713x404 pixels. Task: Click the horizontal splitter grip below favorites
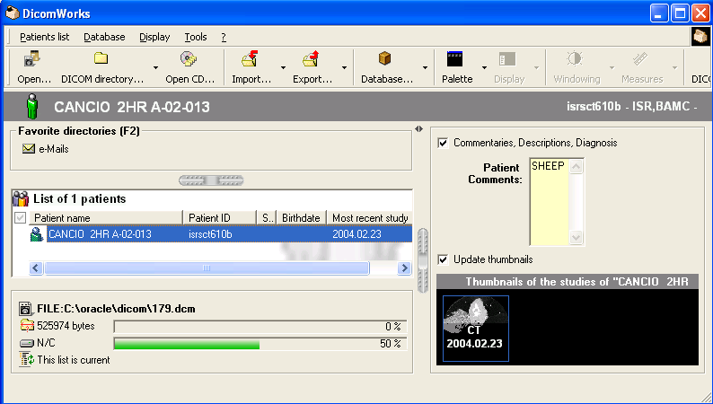point(211,180)
